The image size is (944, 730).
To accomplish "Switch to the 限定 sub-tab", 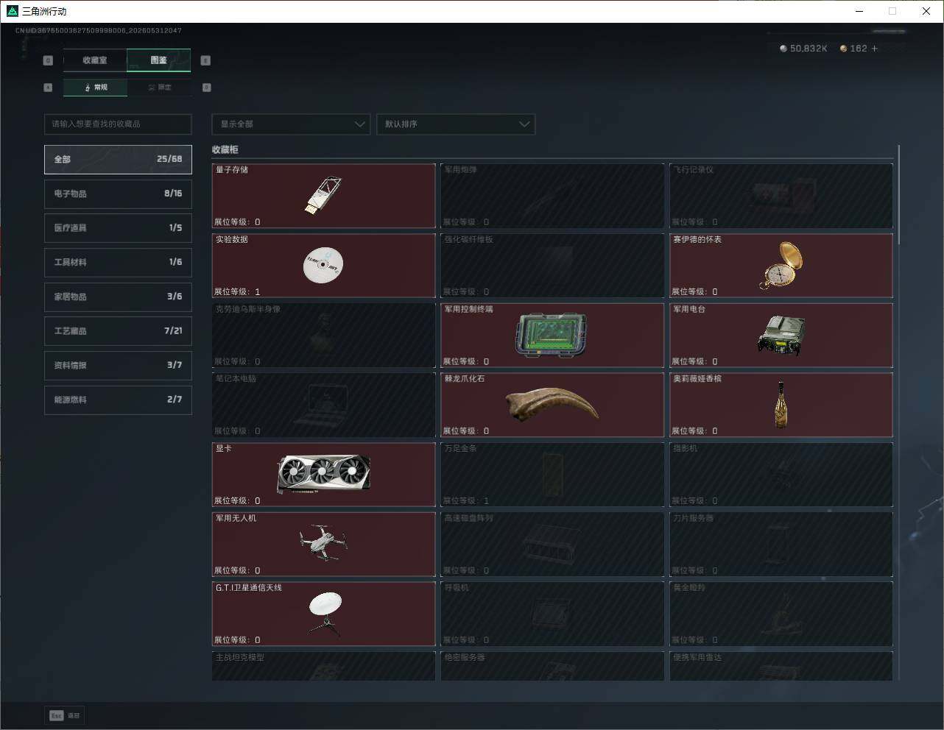I will pyautogui.click(x=159, y=88).
